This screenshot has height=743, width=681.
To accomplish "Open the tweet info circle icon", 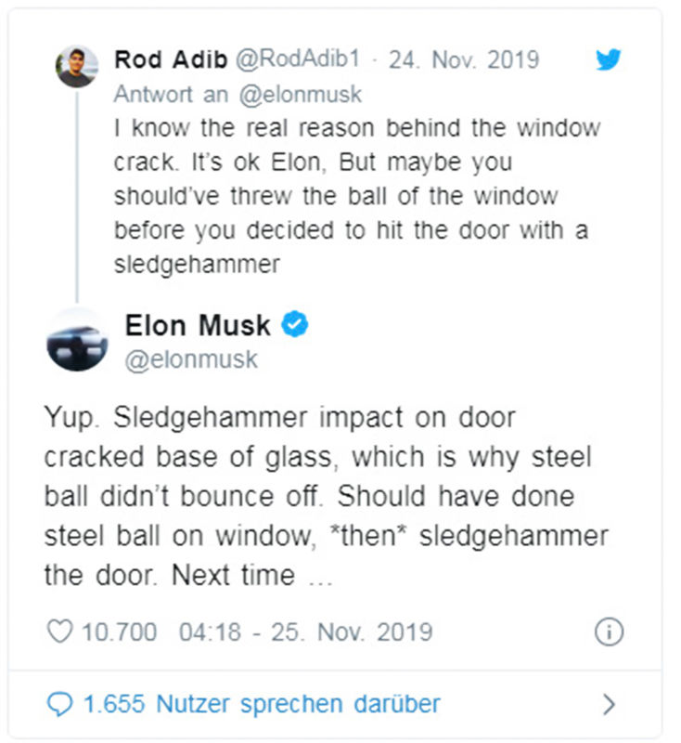I will pos(609,632).
